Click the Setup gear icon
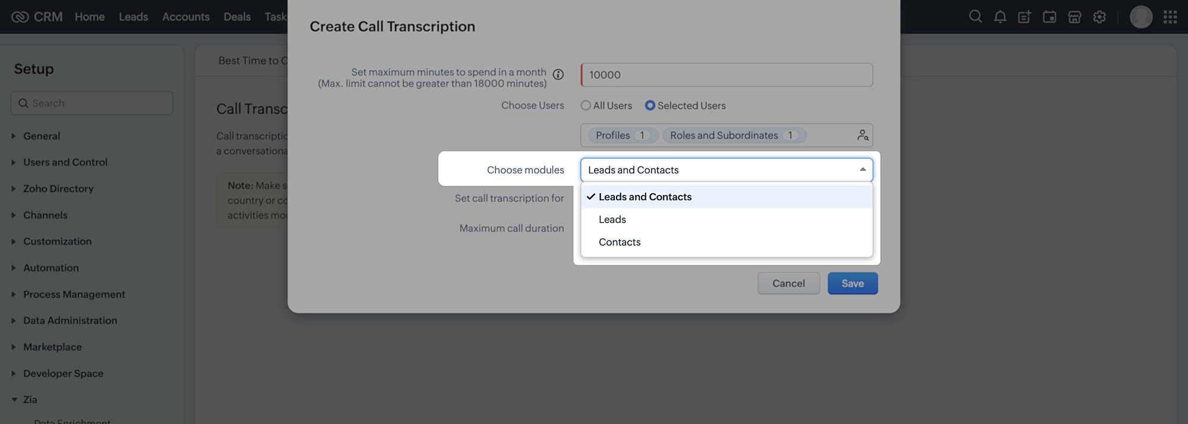The width and height of the screenshot is (1188, 424). point(1099,17)
